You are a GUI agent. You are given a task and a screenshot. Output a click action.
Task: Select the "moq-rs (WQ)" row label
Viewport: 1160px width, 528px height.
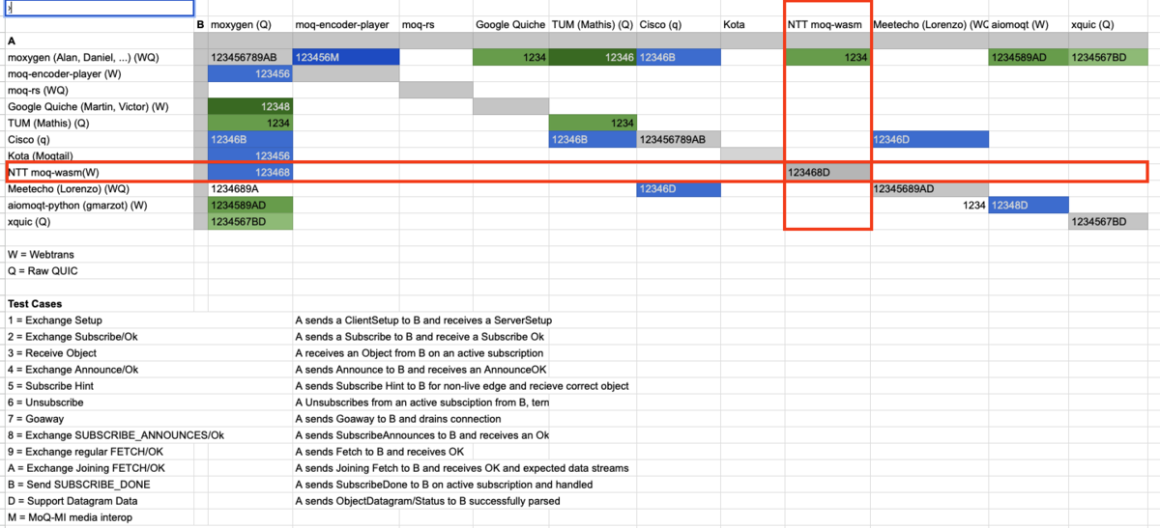(99, 91)
